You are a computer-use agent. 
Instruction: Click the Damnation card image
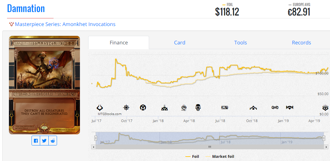point(44,85)
